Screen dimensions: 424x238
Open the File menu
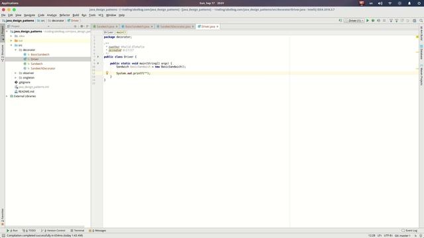coord(3,15)
